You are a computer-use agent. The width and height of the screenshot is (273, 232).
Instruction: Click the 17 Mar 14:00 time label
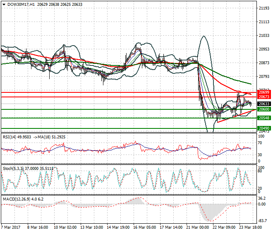pyautogui.click(x=171, y=227)
